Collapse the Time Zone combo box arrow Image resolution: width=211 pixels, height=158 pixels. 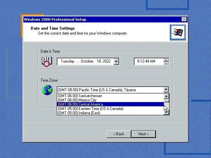pos(166,90)
